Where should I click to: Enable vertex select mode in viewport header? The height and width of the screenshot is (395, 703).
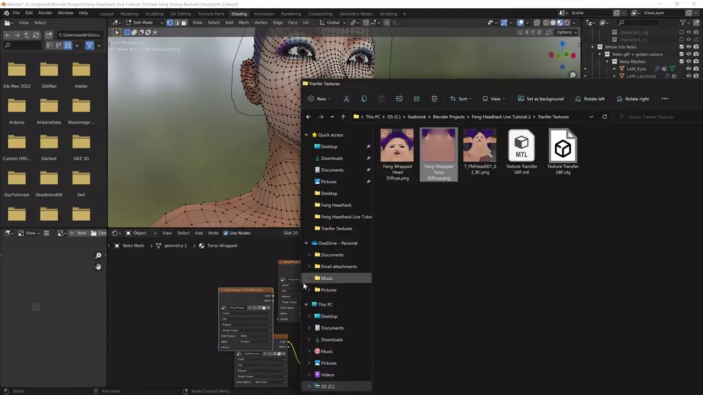(x=170, y=22)
